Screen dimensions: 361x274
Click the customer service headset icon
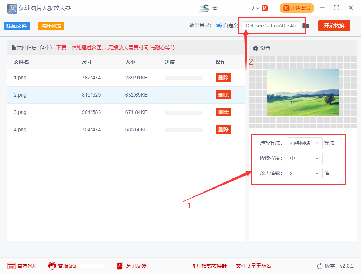[52, 266]
